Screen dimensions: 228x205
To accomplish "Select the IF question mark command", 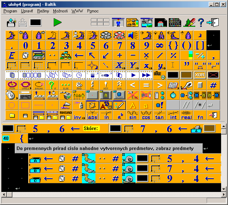I will pos(52,85).
